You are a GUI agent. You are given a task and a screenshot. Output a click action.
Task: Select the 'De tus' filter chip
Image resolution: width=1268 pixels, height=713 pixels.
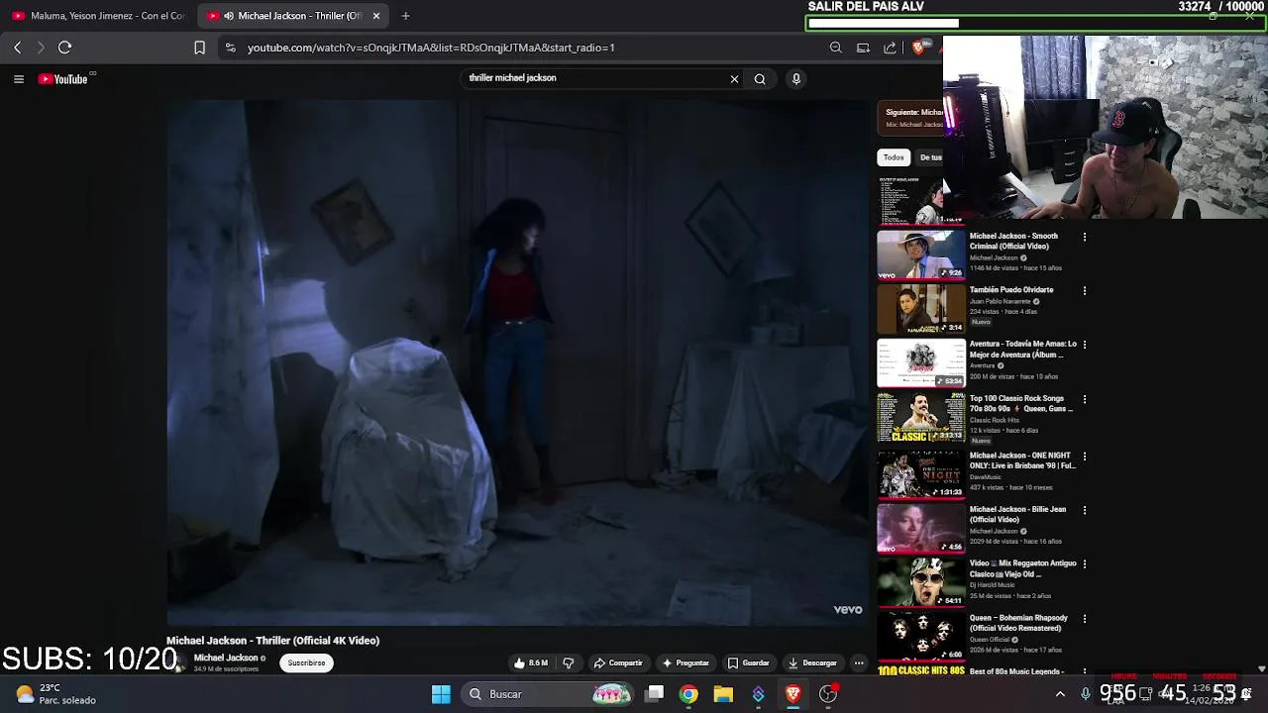[930, 157]
